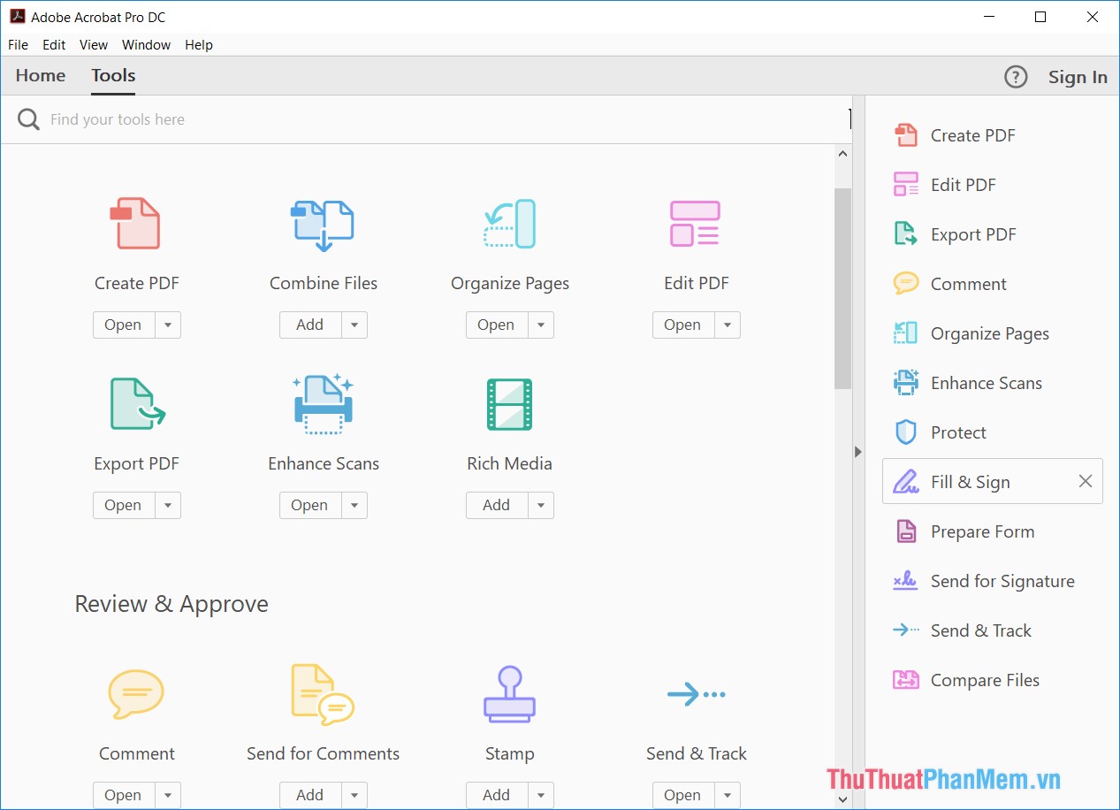This screenshot has width=1120, height=810.
Task: Open the Enhance Scans tool icon
Action: [323, 403]
